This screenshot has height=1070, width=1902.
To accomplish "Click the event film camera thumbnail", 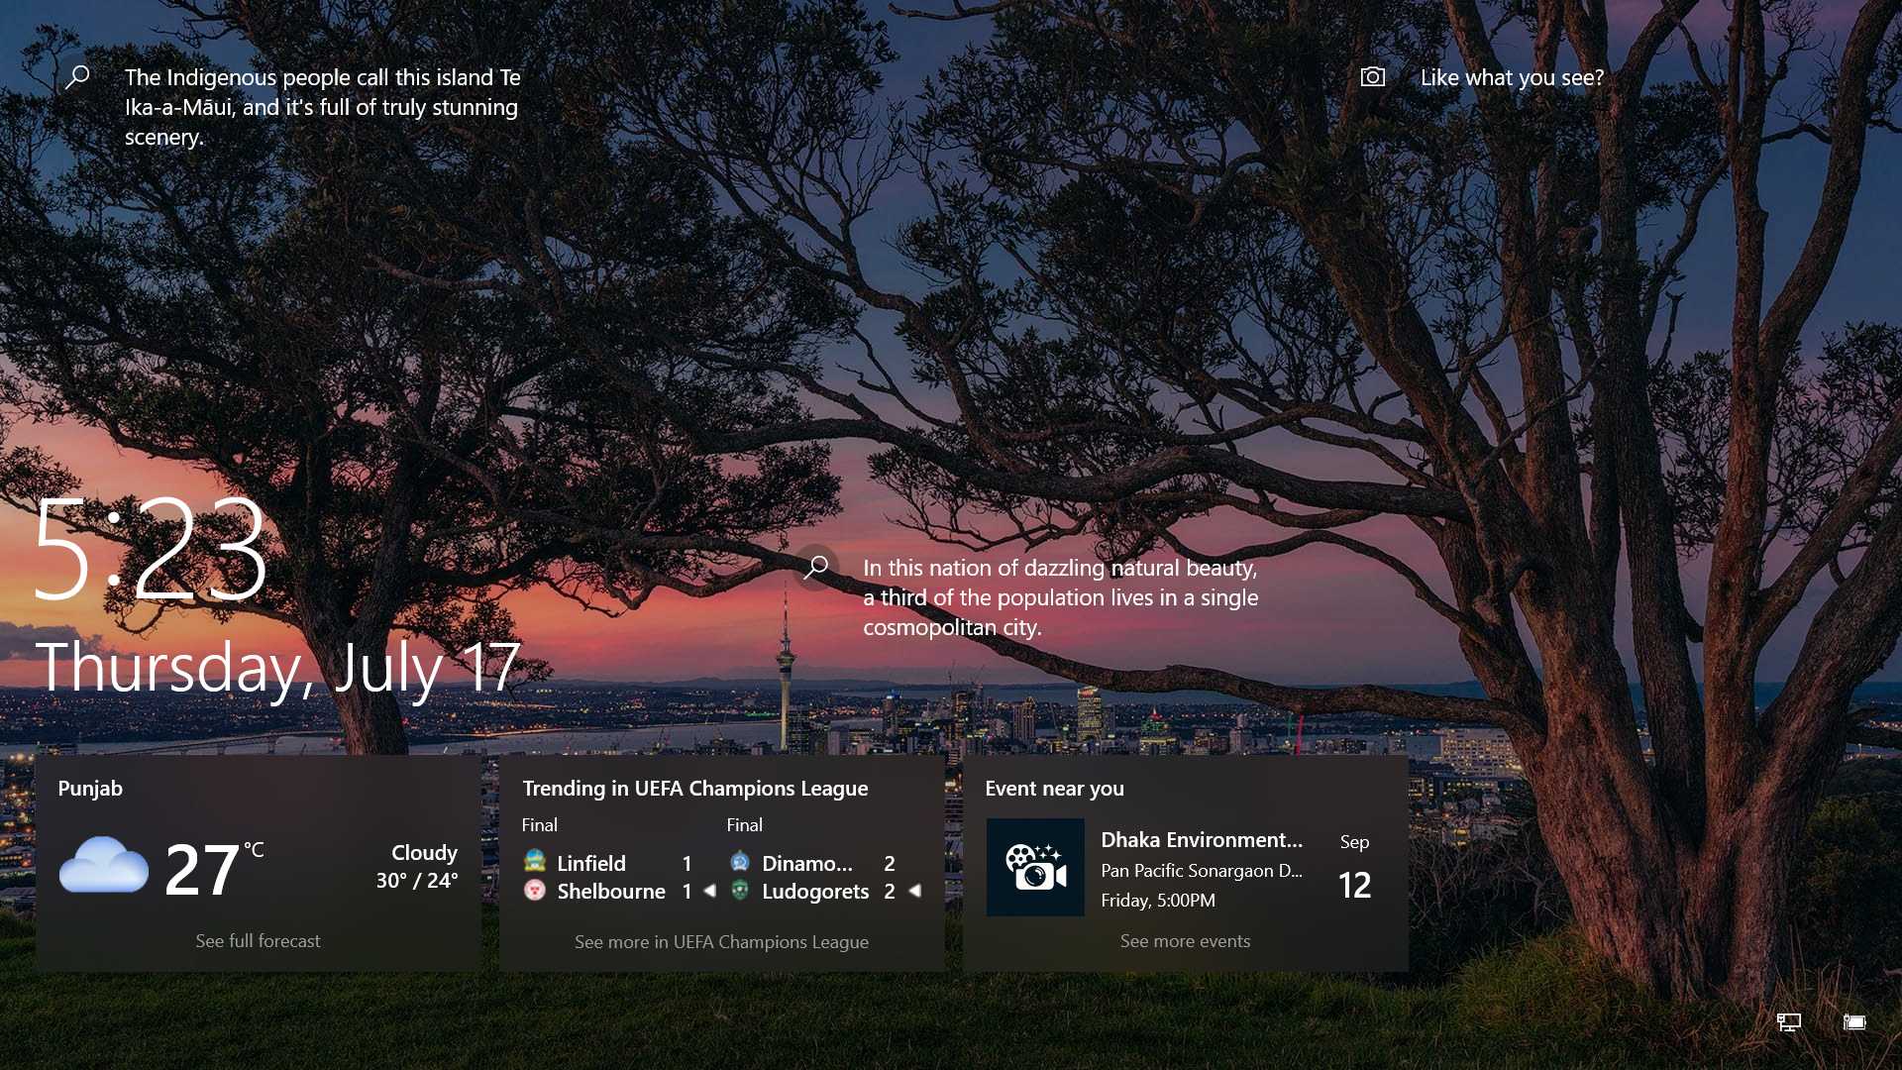I will 1035,867.
